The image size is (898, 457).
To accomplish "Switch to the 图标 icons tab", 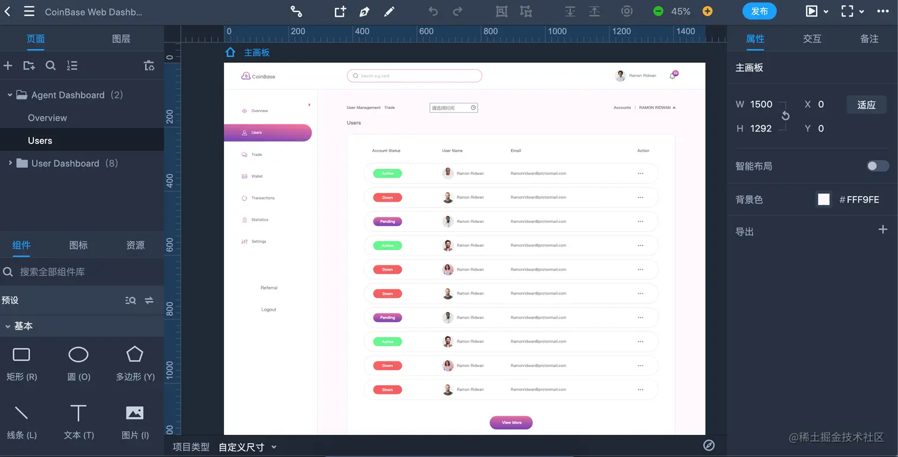I will click(x=78, y=245).
